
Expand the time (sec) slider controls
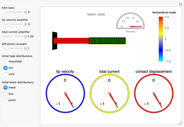[26, 12]
